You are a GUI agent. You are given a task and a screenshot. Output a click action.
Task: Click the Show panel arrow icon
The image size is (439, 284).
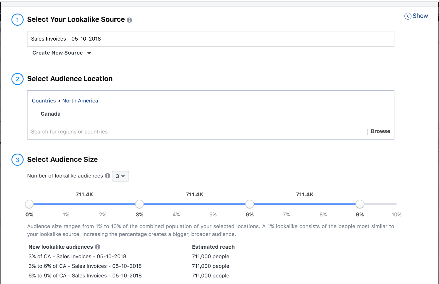tap(408, 16)
